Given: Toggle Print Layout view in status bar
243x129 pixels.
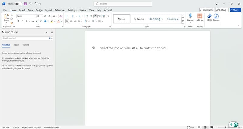Looking at the screenshot, I should (205, 127).
